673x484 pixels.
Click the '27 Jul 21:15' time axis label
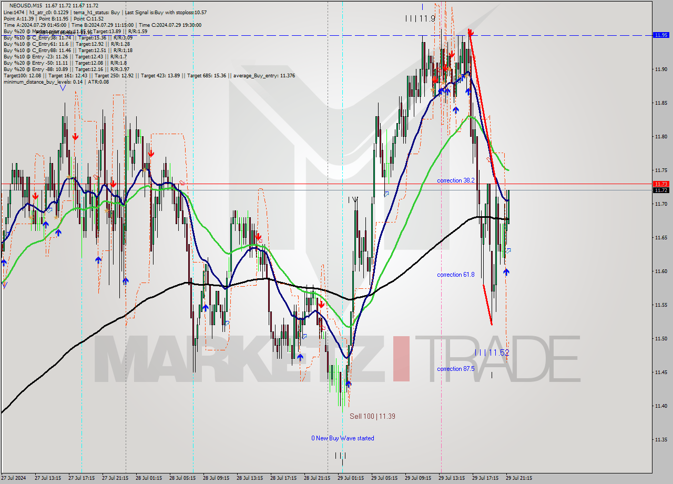115,478
